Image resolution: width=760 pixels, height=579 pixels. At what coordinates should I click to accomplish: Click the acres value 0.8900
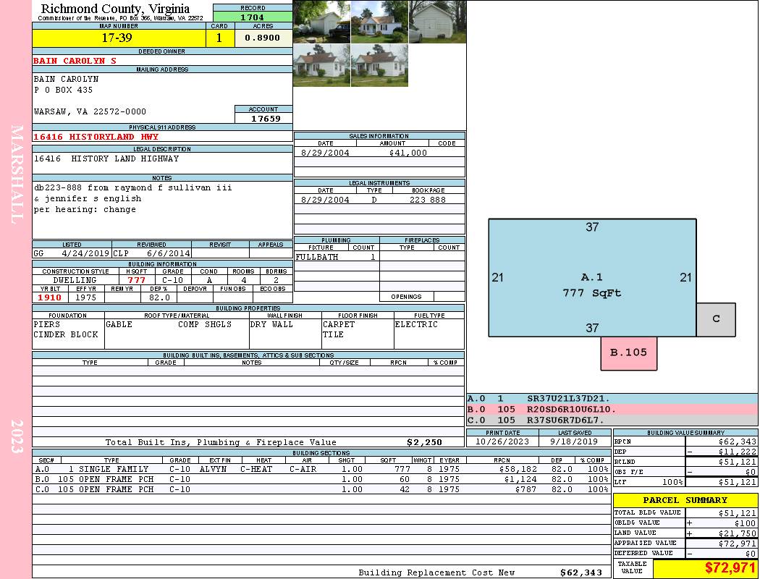tap(263, 38)
